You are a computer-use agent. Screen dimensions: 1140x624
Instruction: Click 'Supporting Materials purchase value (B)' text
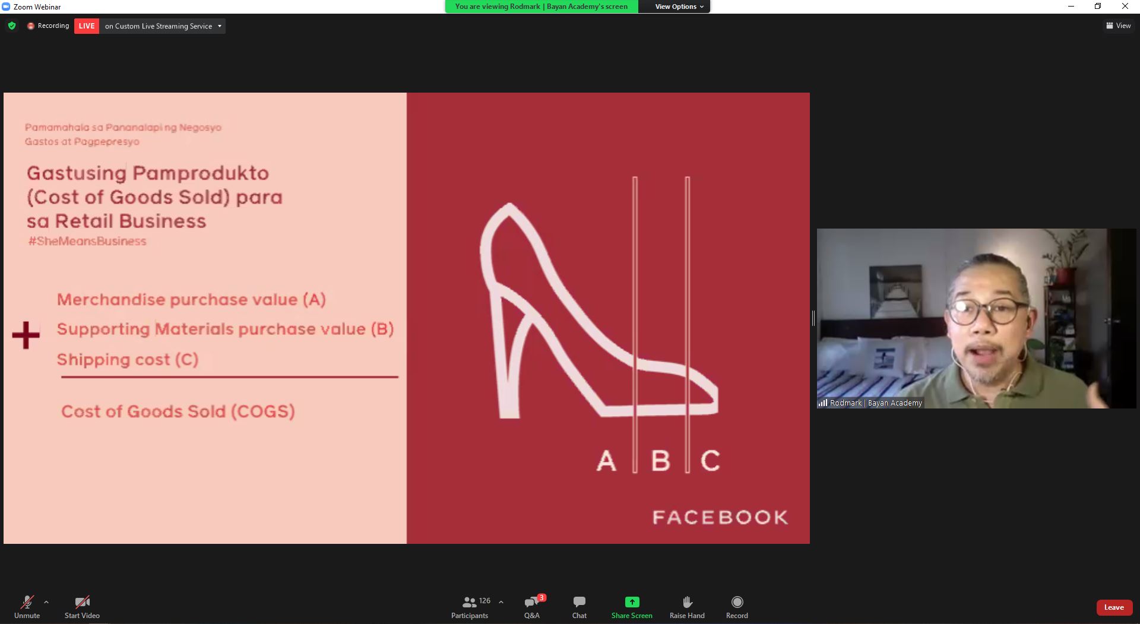click(x=225, y=329)
